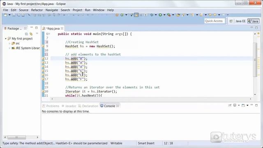Fold the main method at line 6

(x=49, y=34)
